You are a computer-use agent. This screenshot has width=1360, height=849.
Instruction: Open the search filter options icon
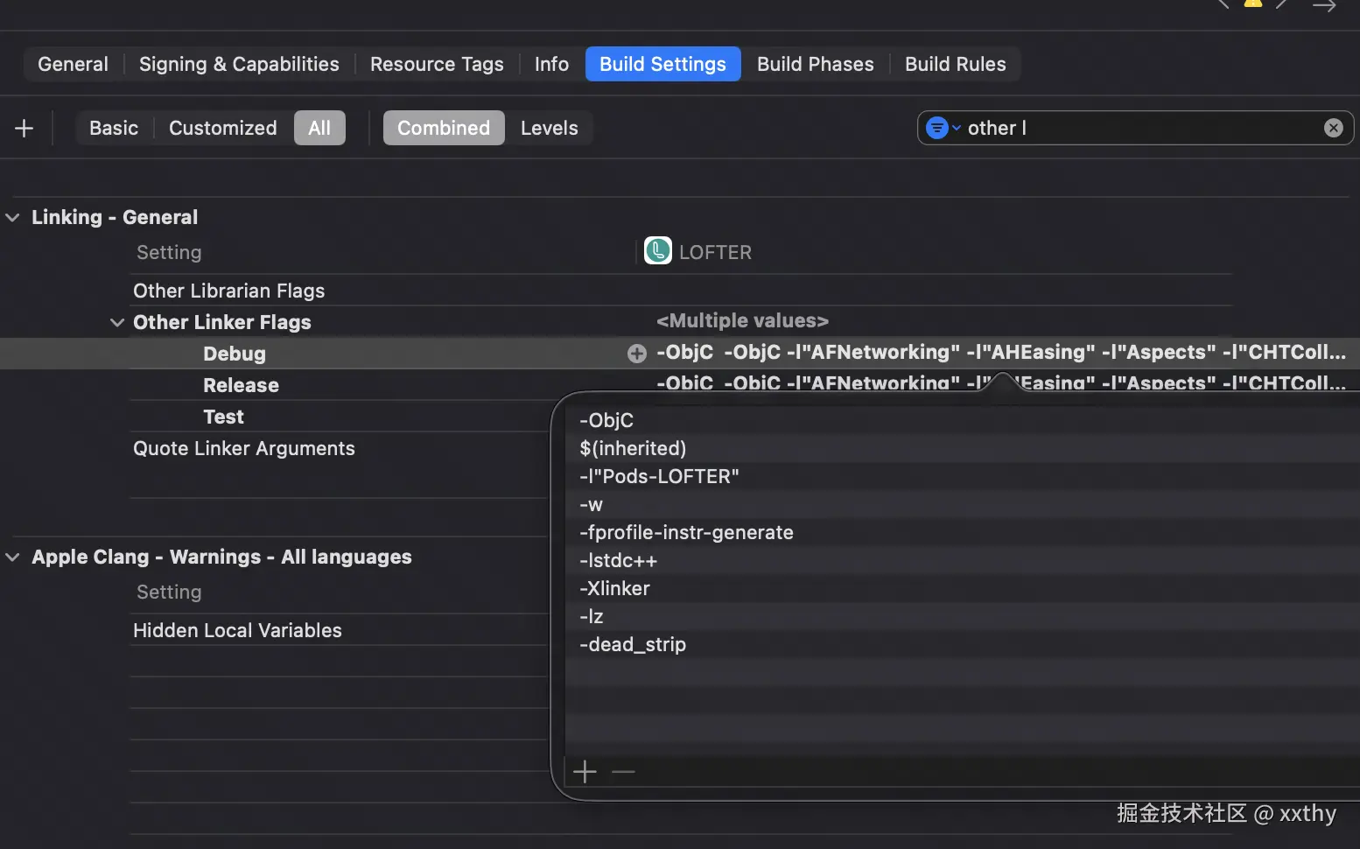pos(943,128)
